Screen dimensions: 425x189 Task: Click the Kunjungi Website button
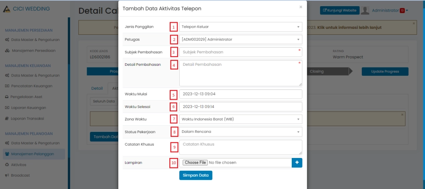[340, 10]
